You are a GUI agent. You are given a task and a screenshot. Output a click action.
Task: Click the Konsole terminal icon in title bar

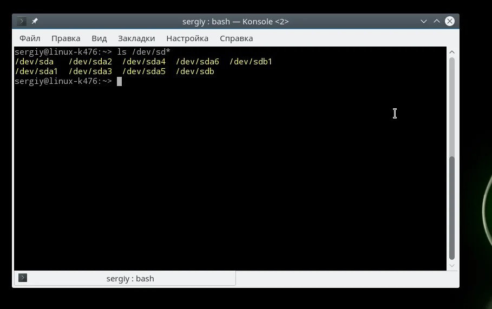[21, 21]
